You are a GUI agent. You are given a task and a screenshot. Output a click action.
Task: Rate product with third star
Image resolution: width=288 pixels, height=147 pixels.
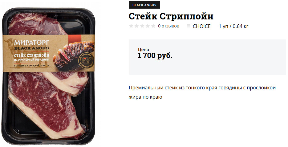click(x=142, y=26)
